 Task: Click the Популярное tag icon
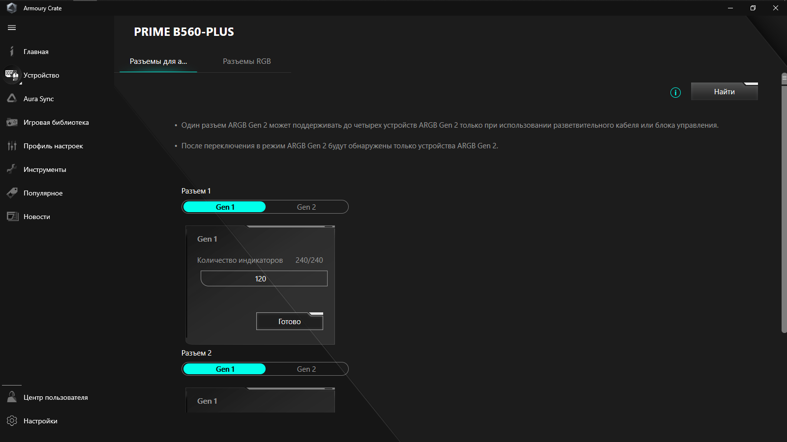[12, 193]
